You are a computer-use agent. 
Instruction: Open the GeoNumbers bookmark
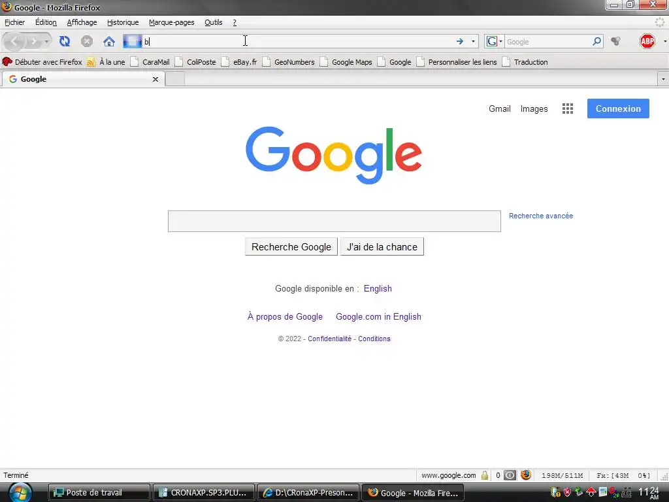pos(288,62)
